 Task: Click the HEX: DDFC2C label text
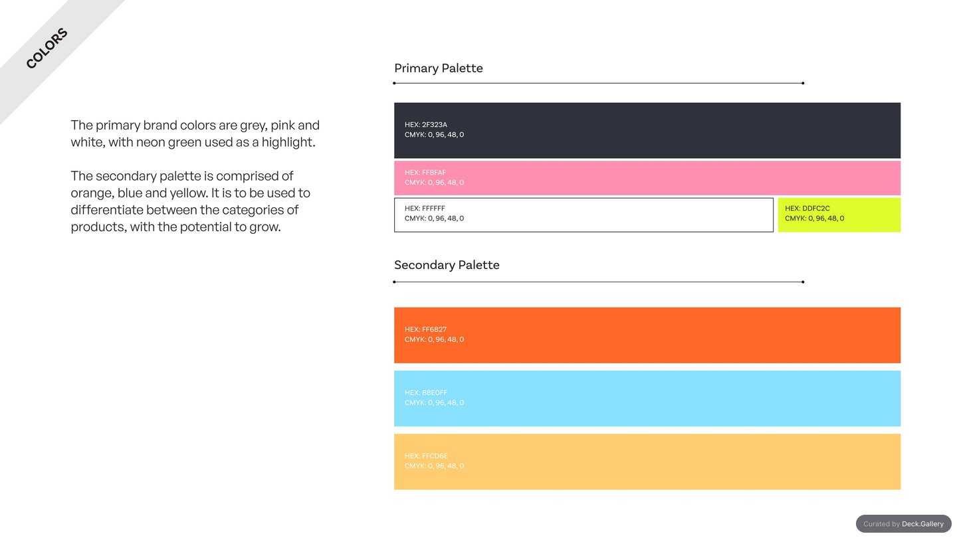tap(807, 209)
